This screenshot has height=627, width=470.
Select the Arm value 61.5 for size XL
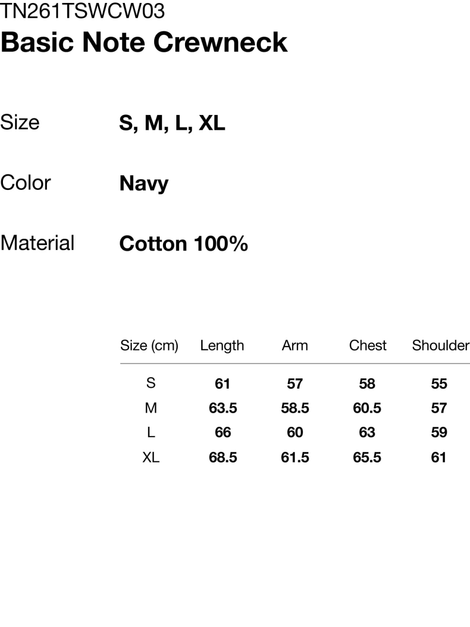[x=295, y=458]
